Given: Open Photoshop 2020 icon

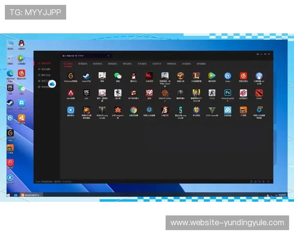Looking at the screenshot, I should pos(228,93).
